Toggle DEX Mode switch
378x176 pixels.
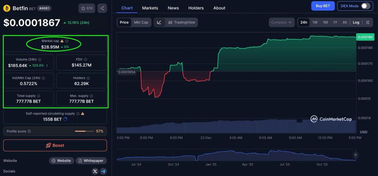365,6
